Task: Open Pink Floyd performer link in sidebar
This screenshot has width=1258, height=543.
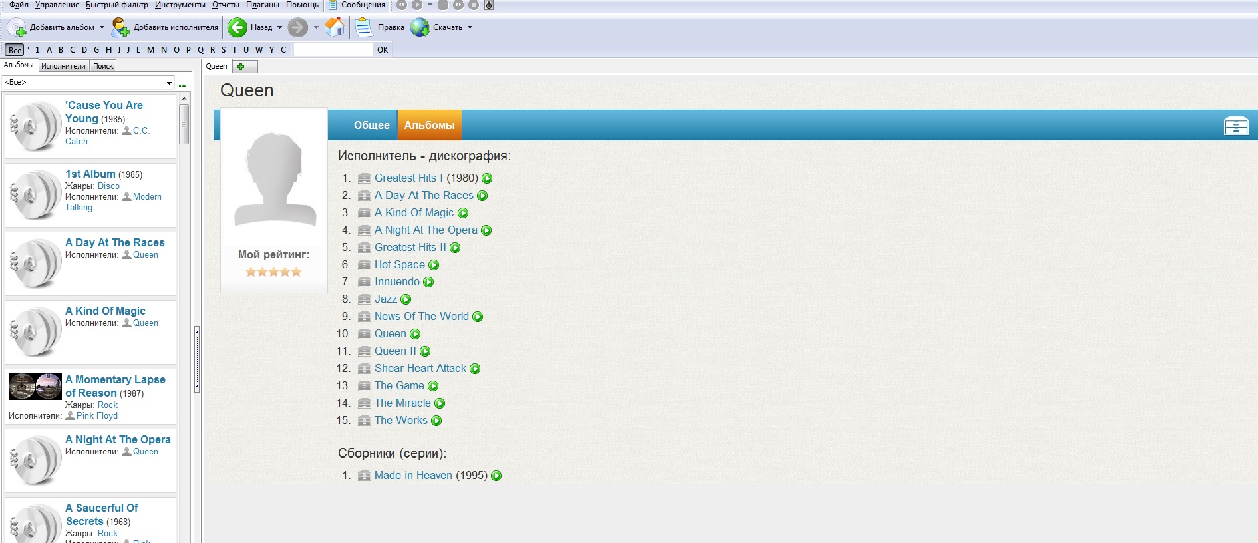Action: [97, 415]
